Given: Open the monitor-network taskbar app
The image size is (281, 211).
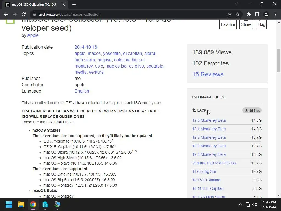Looking at the screenshot, I should pyautogui.click(x=57, y=204).
